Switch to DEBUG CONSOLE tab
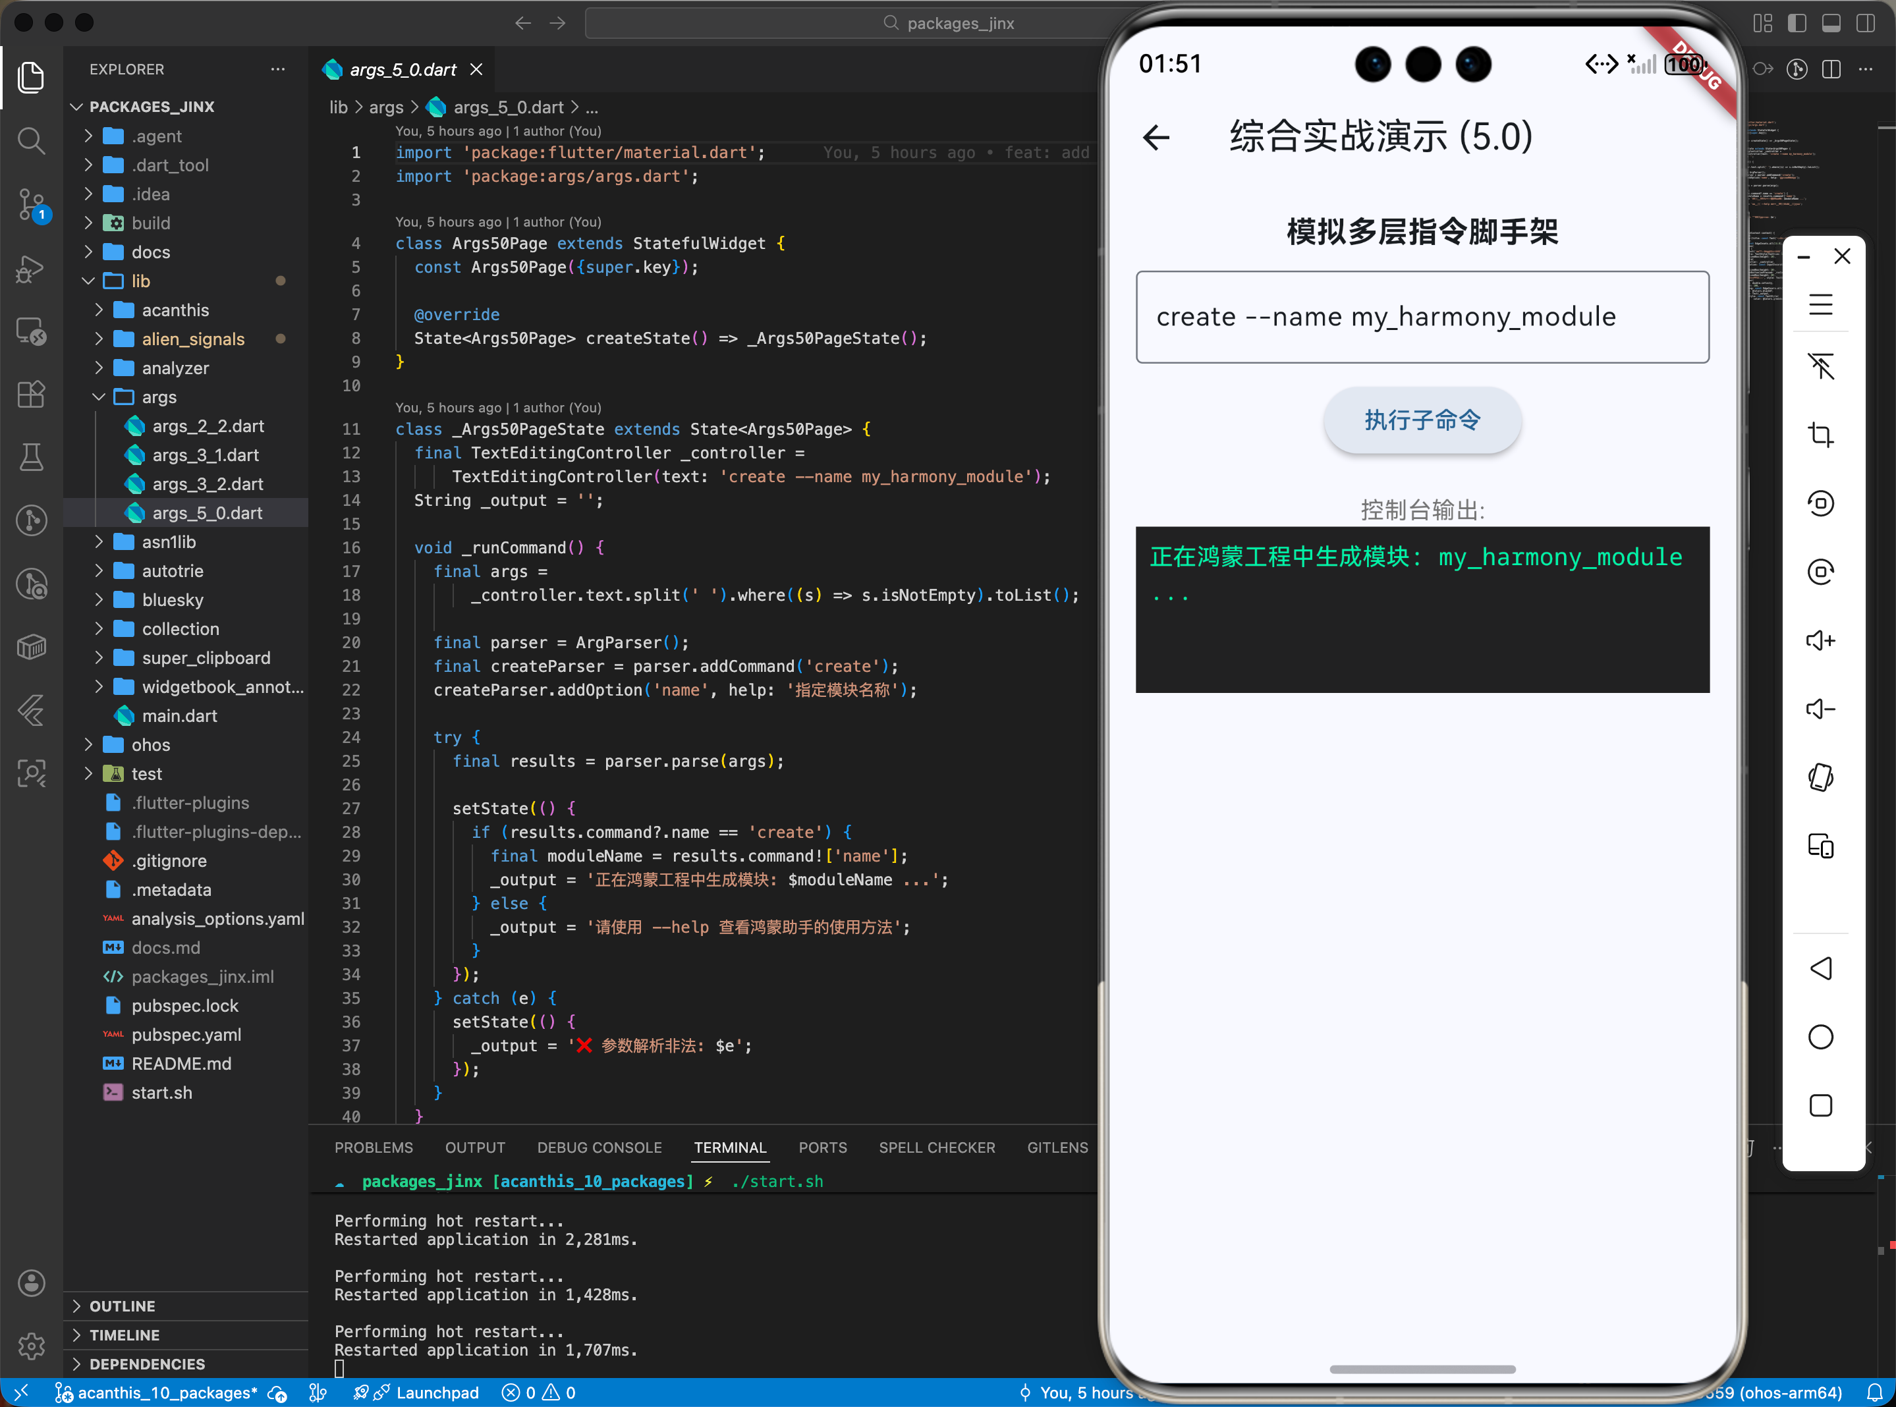The width and height of the screenshot is (1896, 1407). pos(599,1147)
